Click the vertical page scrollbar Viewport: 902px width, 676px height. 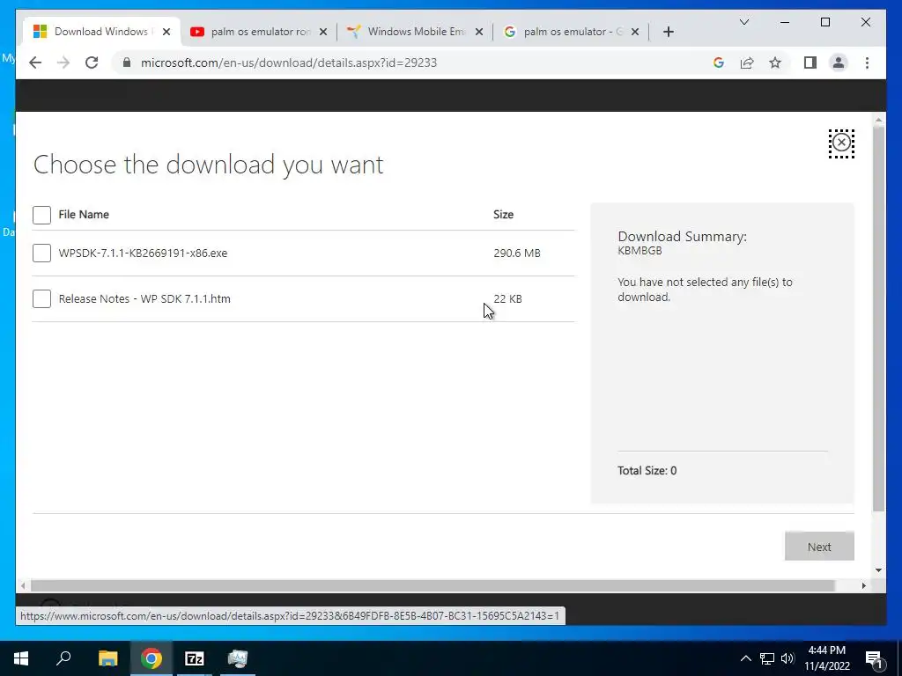pyautogui.click(x=878, y=319)
